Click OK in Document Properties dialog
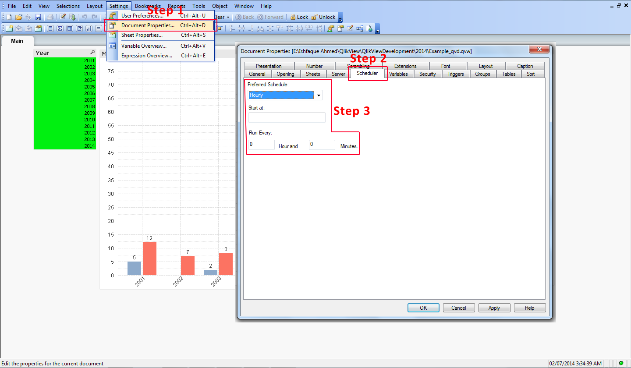 [423, 308]
